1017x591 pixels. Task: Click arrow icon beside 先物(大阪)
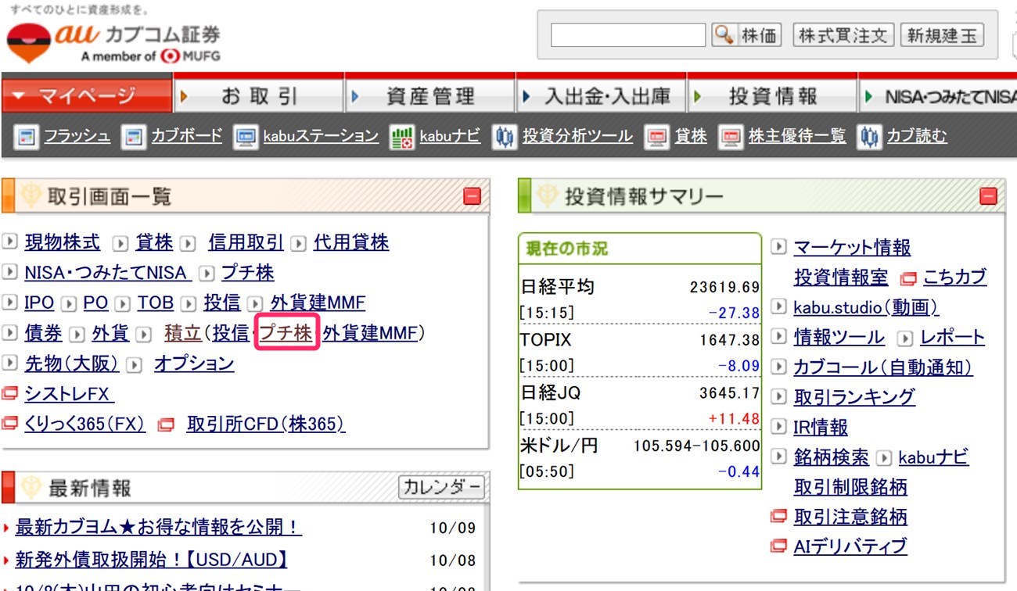pos(9,364)
